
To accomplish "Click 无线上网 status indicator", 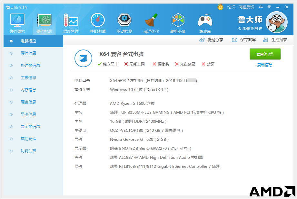I will pos(134,64).
